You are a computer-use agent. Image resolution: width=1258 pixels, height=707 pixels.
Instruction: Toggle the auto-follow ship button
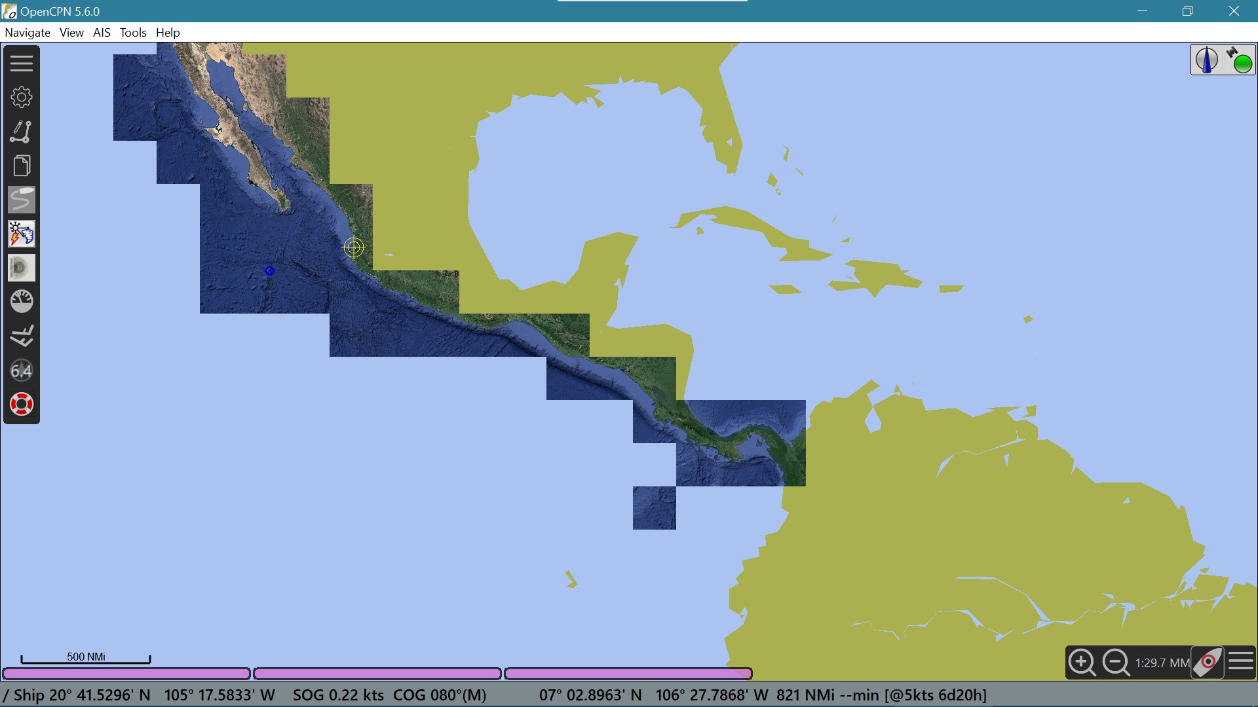click(1208, 662)
